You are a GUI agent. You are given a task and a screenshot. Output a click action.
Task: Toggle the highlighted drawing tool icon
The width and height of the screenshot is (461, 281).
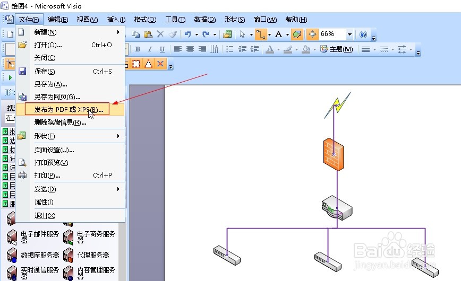pyautogui.click(x=297, y=34)
